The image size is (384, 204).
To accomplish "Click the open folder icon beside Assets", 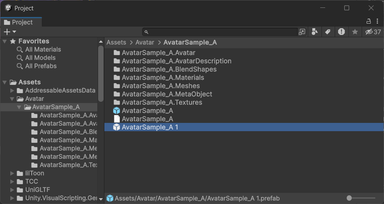I will coord(13,82).
